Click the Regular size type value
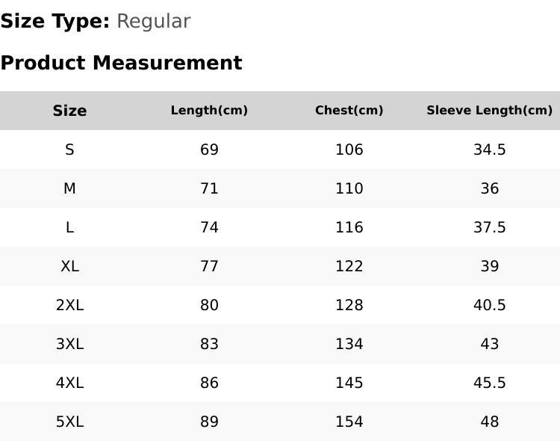This screenshot has height=441, width=560. point(154,22)
